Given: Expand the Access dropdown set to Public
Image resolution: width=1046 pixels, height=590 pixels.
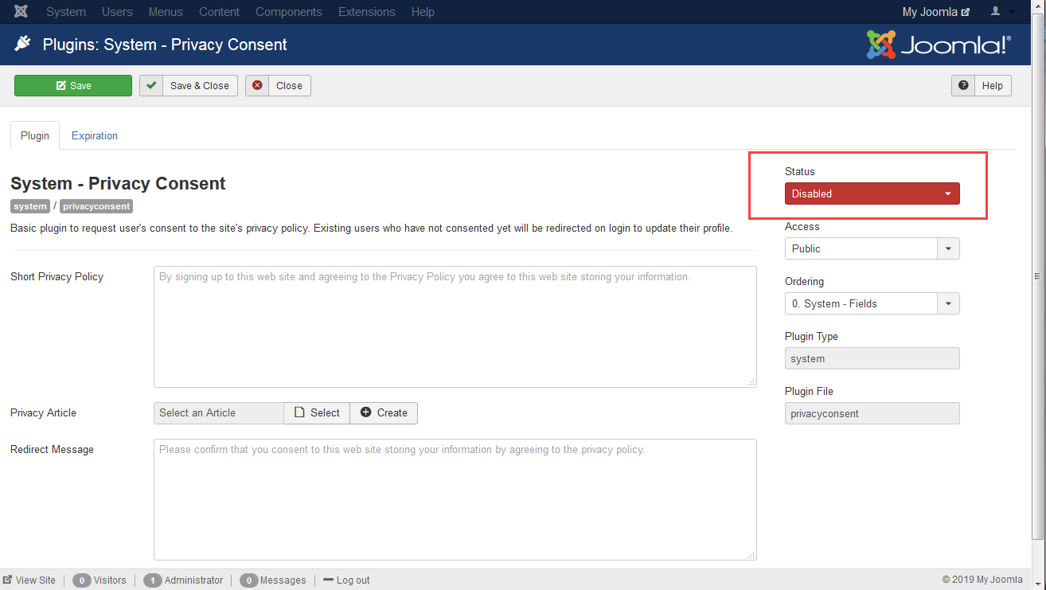Looking at the screenshot, I should tap(872, 248).
